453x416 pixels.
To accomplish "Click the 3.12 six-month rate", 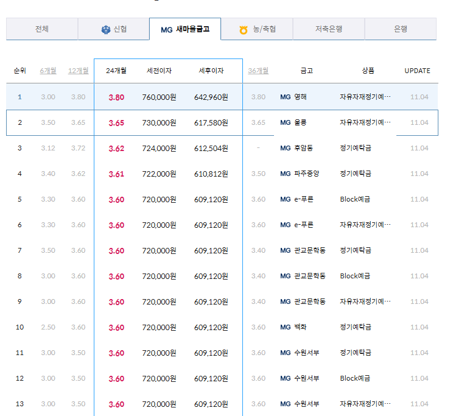I will tap(48, 148).
